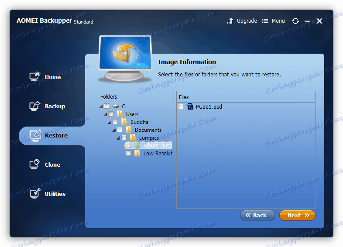343x247 pixels.
Task: Check the Low Resolut folder checkbox
Action: click(128, 153)
